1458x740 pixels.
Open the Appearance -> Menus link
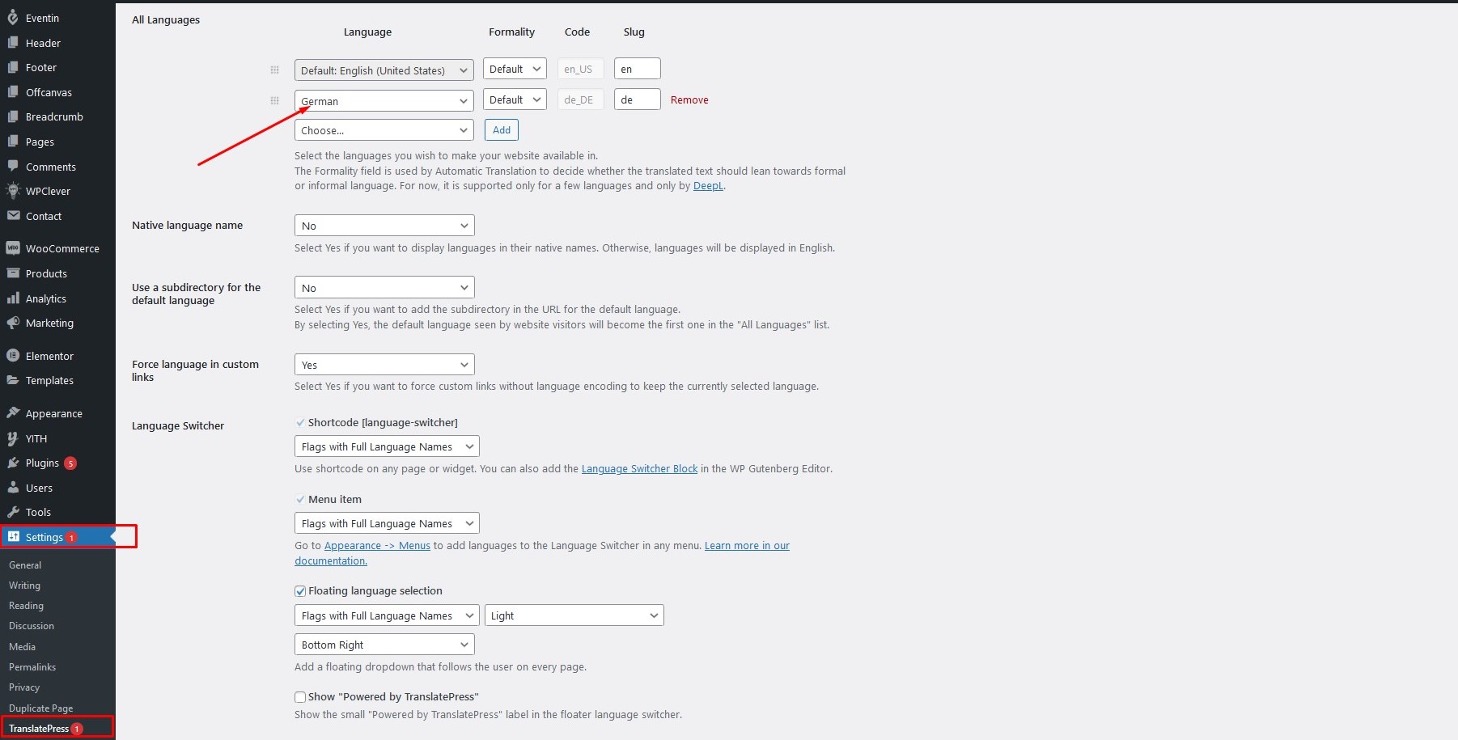click(377, 546)
